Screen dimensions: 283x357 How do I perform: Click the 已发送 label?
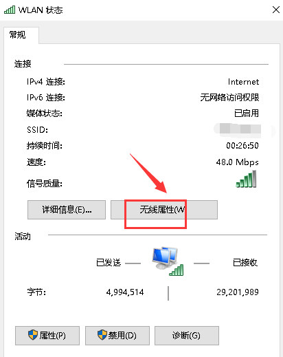[x=109, y=263]
